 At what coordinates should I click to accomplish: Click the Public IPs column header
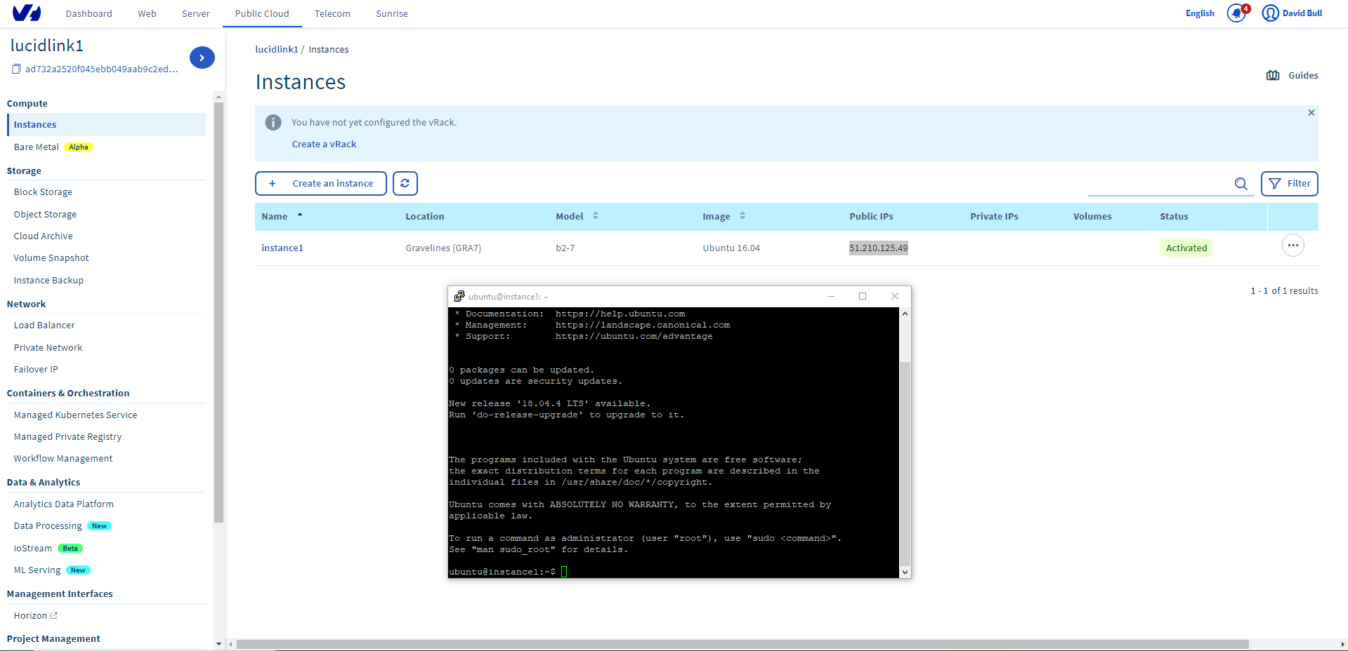point(871,216)
